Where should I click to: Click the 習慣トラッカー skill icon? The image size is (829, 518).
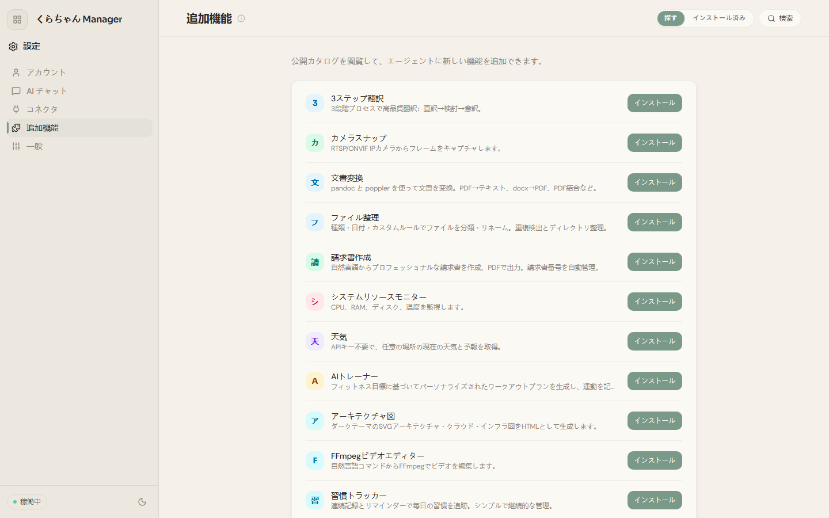(315, 500)
